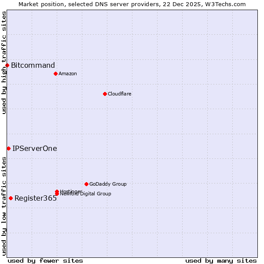This screenshot has width=264, height=264.
Task: Select the Newfold Digital Group label
Action: [85, 194]
